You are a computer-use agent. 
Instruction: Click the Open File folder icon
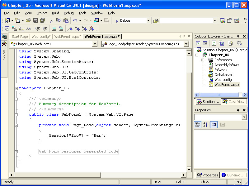pyautogui.click(x=28, y=20)
